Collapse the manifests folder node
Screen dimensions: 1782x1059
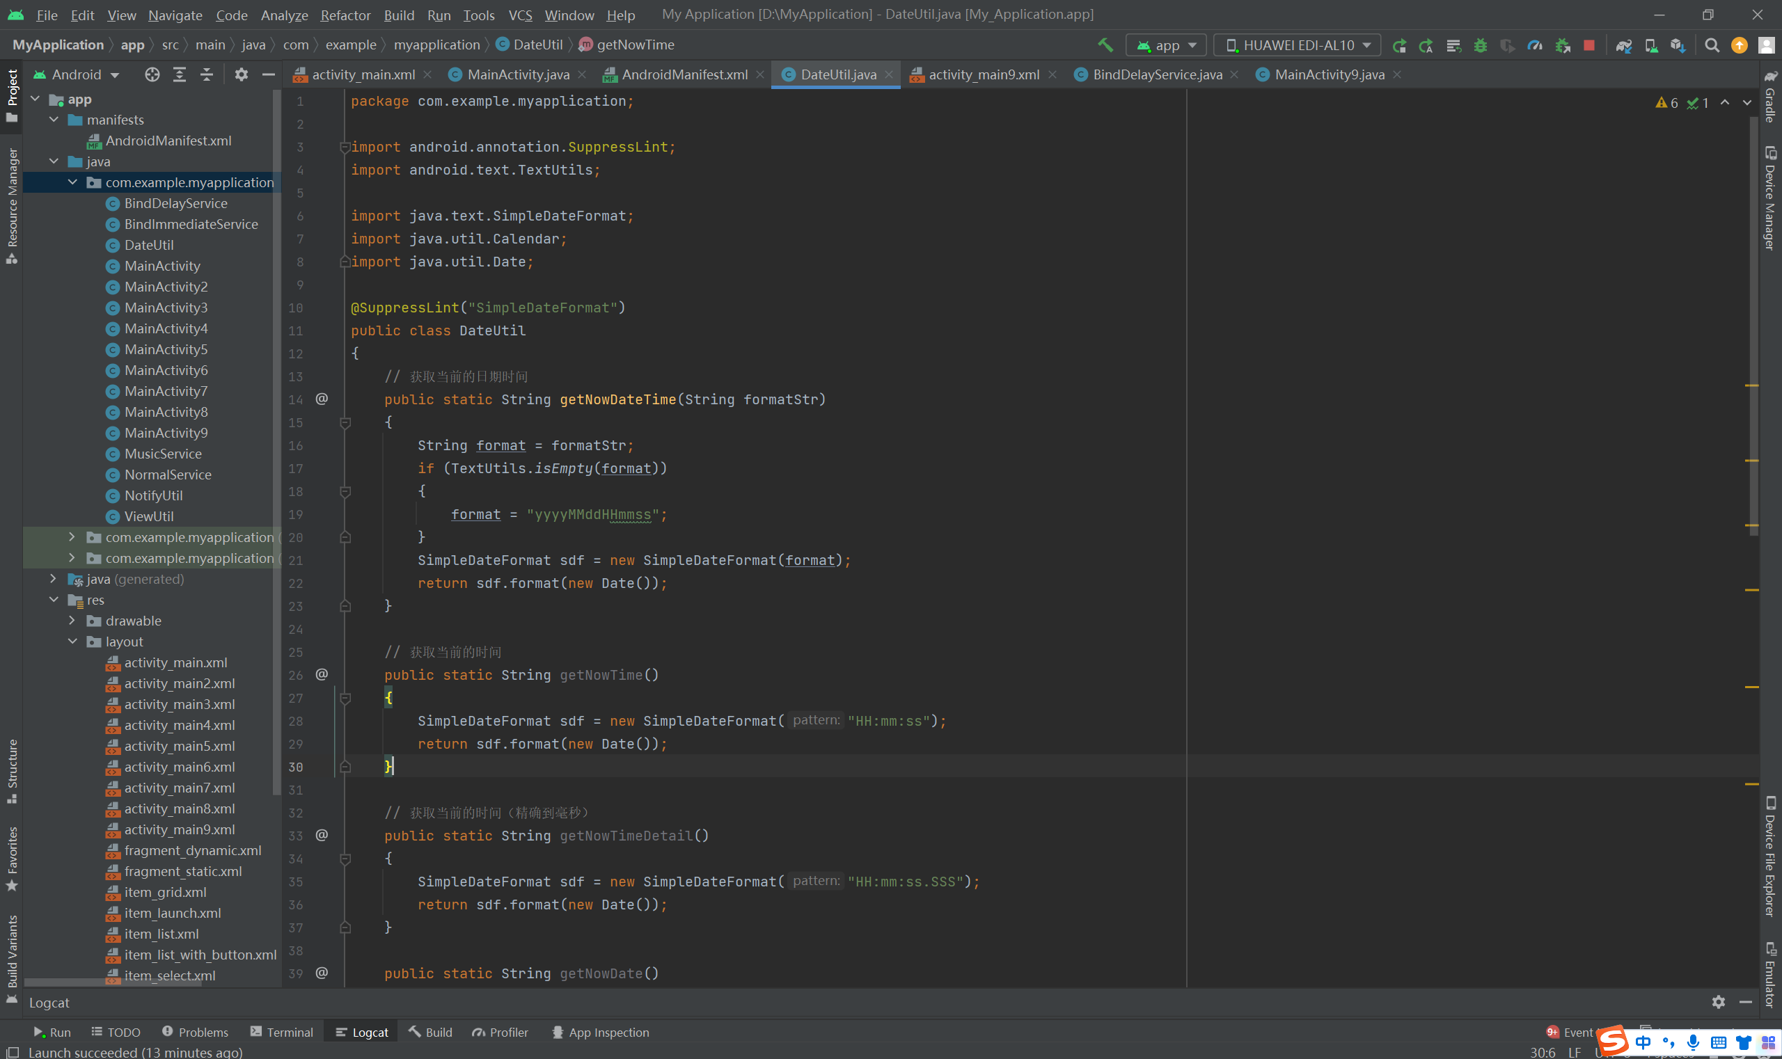[54, 120]
